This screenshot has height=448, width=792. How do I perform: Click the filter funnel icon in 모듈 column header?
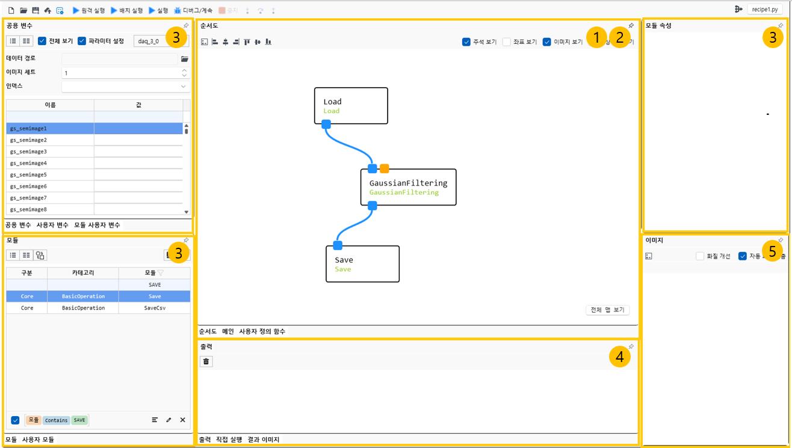160,273
